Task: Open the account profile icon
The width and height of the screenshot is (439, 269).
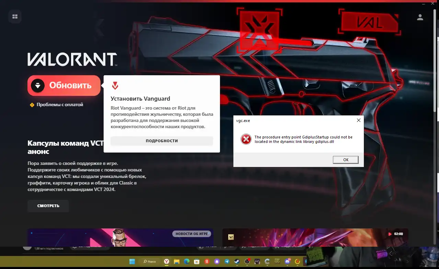Action: click(x=420, y=17)
